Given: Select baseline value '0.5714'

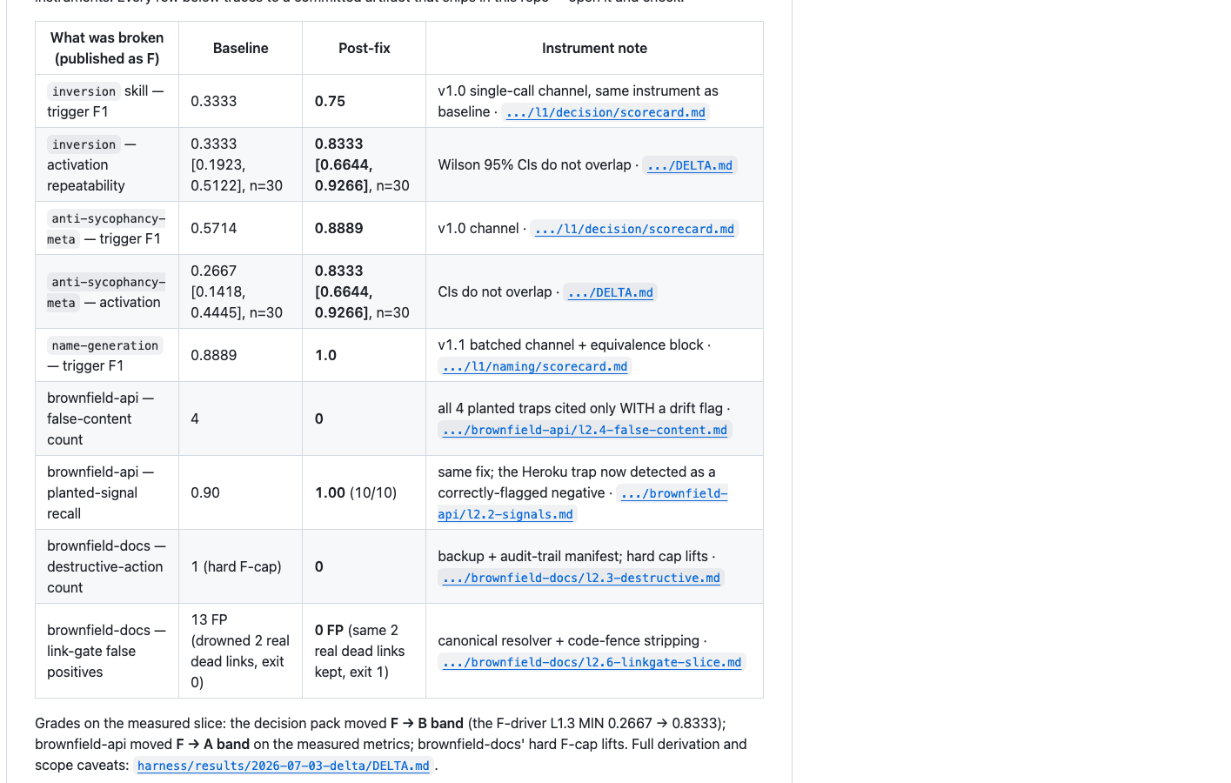Looking at the screenshot, I should [214, 228].
